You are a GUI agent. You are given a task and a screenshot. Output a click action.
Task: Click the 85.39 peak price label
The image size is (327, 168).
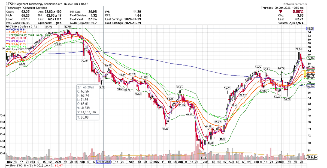[49, 27]
